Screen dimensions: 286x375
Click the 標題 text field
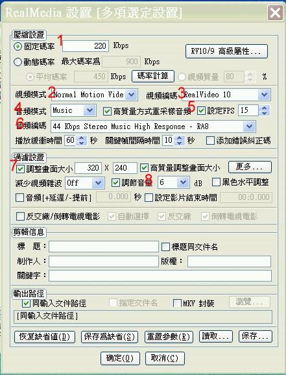click(x=104, y=247)
